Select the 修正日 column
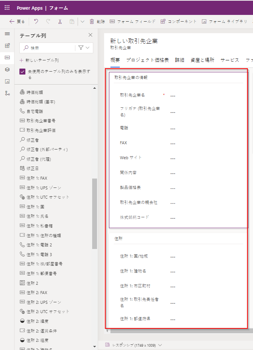Image resolution: width=253 pixels, height=350 pixels. (x=29, y=168)
